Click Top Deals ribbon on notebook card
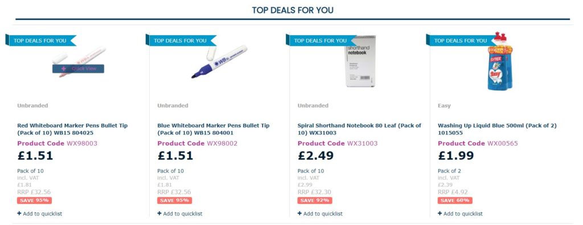 click(321, 40)
